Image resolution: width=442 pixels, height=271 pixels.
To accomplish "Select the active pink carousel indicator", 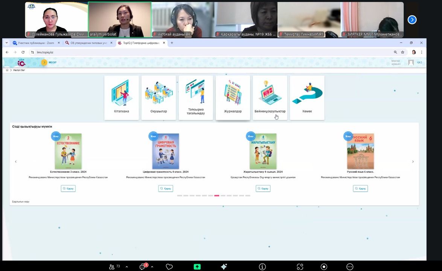I will (x=216, y=196).
